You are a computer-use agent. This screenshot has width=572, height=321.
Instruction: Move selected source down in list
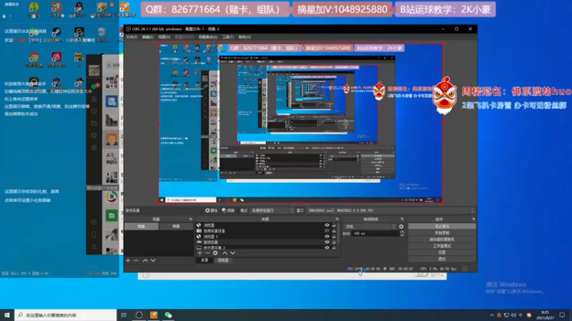[x=233, y=253]
